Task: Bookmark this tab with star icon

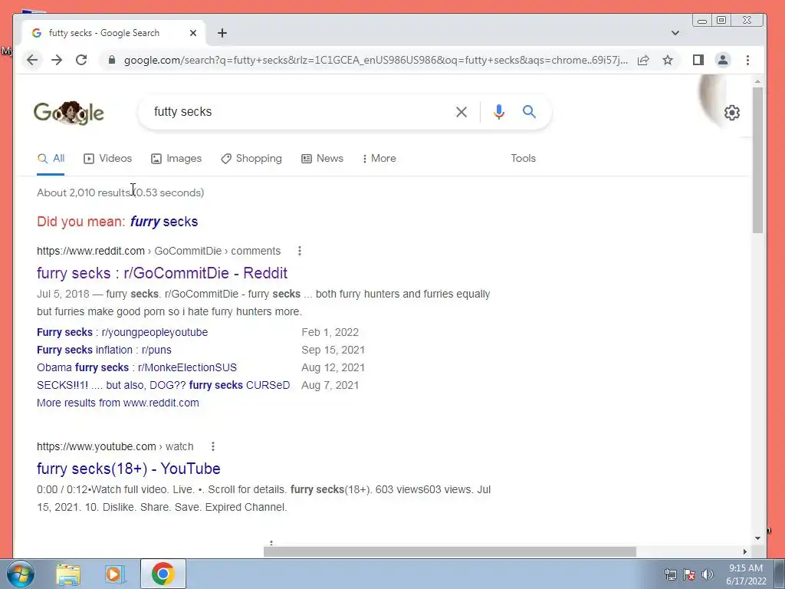Action: coord(668,60)
